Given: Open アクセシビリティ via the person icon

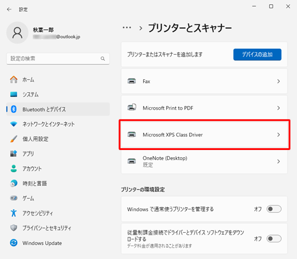Looking at the screenshot, I should (14, 213).
